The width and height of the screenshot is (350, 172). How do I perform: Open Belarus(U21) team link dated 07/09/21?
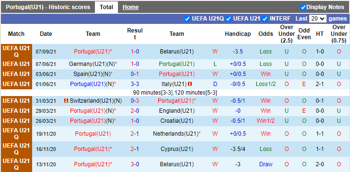(x=176, y=52)
